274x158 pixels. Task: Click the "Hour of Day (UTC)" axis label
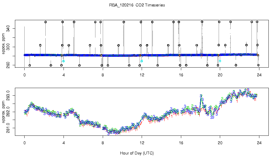pos(137,153)
